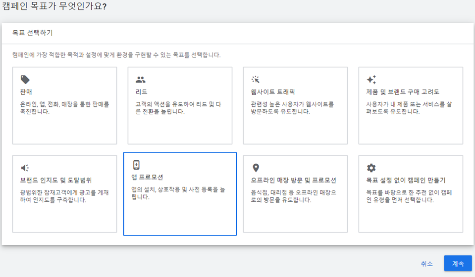The image size is (475, 277).
Task: Click the gear icon for 목표 설정 없이 캠페인
Action: (x=371, y=168)
